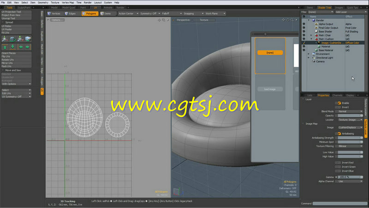The width and height of the screenshot is (369, 208).
Task: Switch to the Sculpt/Paint tab
Action: [x=24, y=7]
